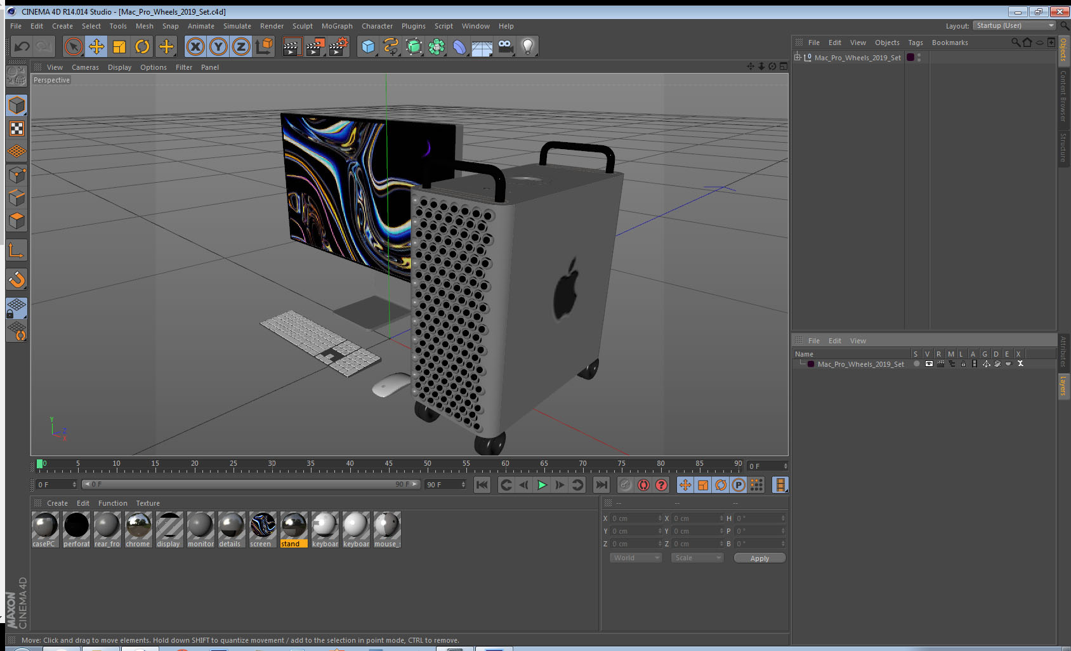Viewport: 1071px width, 651px height.
Task: Toggle Enable Snap magnet
Action: 17,279
